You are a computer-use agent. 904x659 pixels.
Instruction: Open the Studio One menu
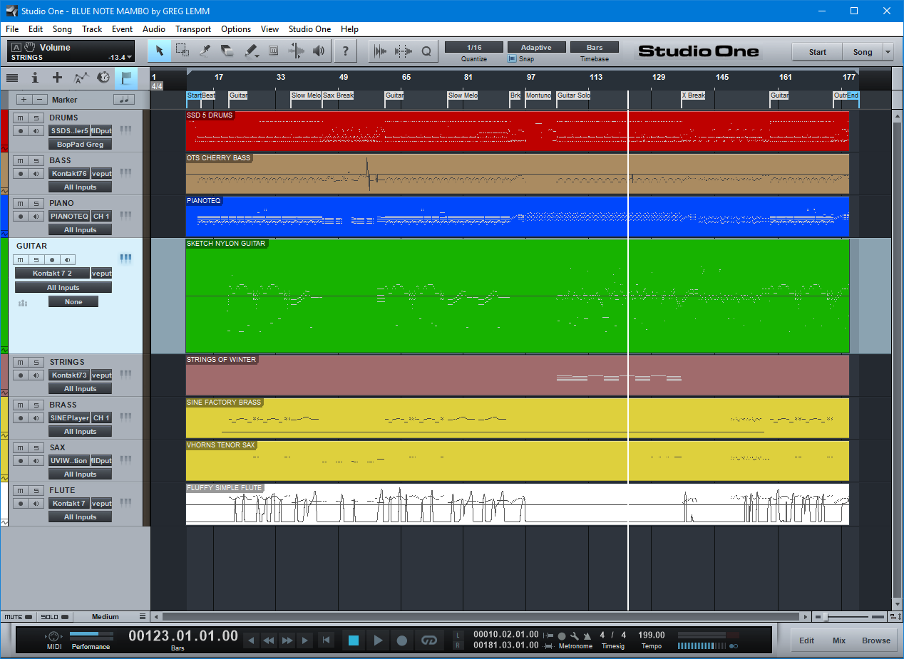pyautogui.click(x=309, y=29)
